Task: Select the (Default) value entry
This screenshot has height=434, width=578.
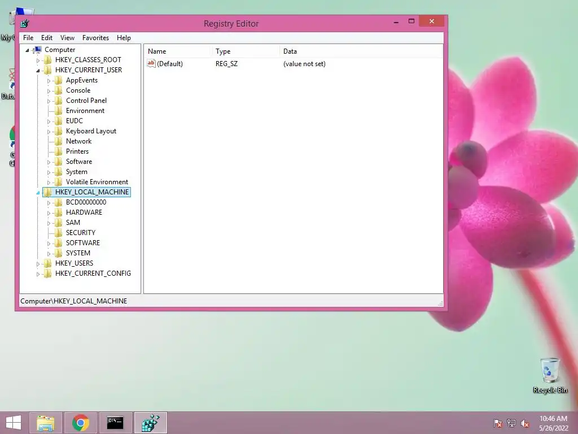Action: click(170, 64)
